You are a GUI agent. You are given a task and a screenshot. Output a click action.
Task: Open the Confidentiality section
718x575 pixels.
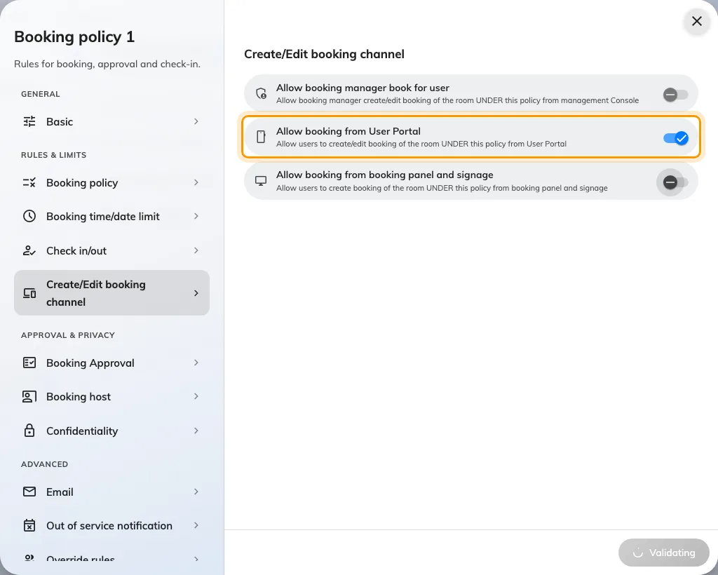111,431
